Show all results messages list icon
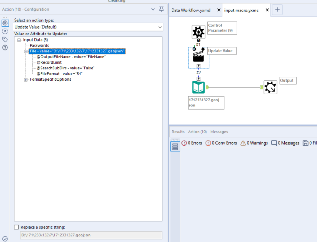This screenshot has width=317, height=242. coord(175,146)
